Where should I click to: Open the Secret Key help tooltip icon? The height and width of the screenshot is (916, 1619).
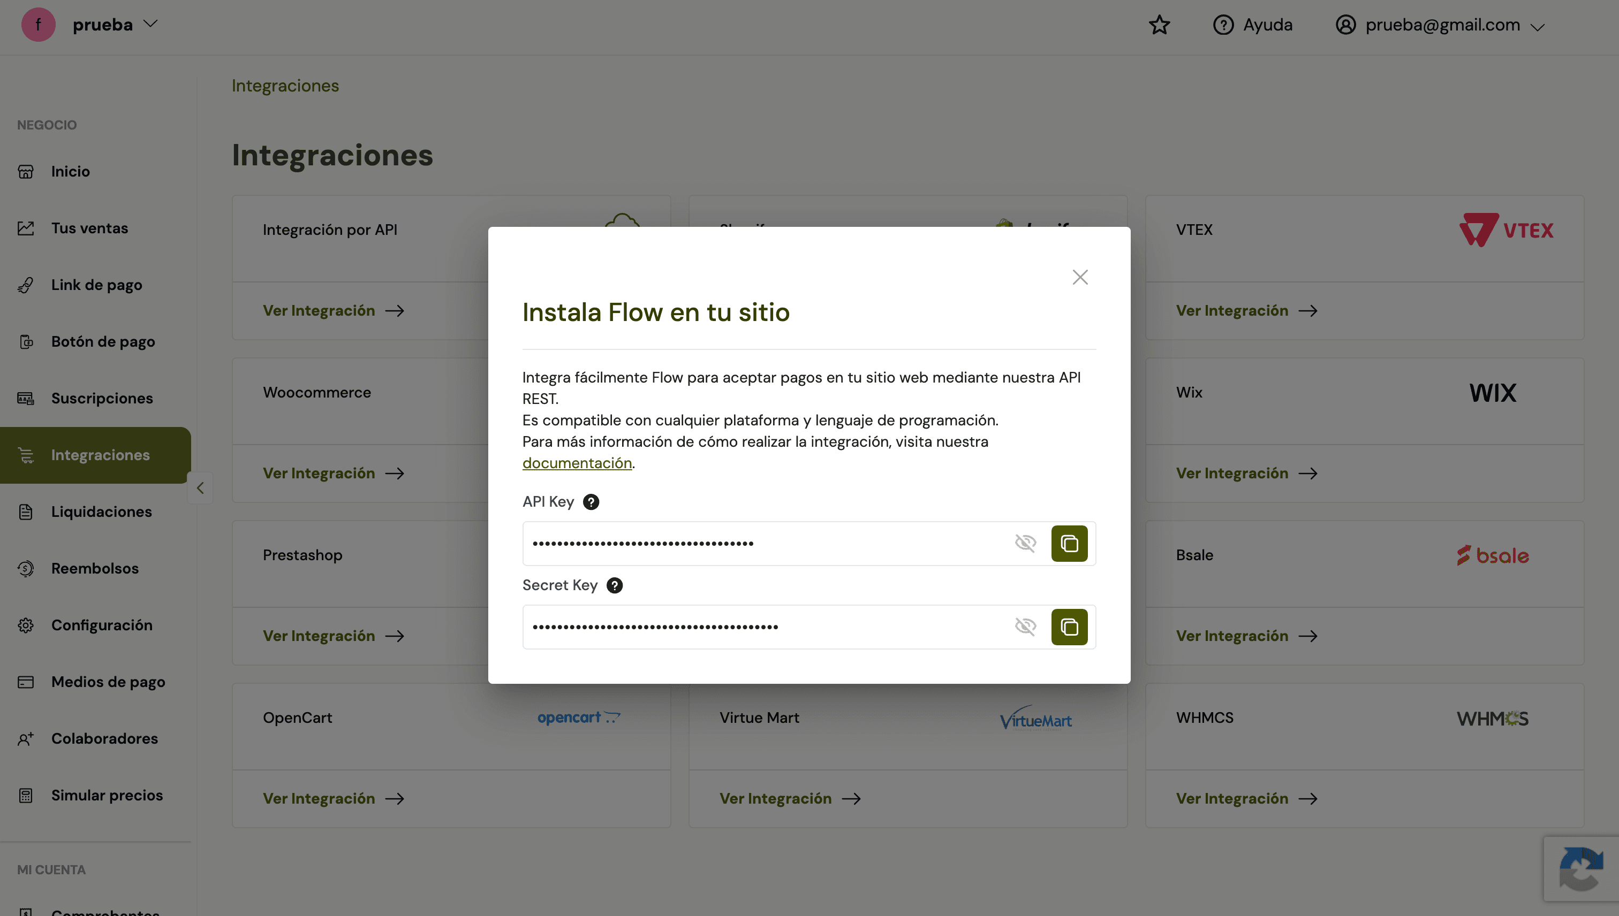click(615, 586)
